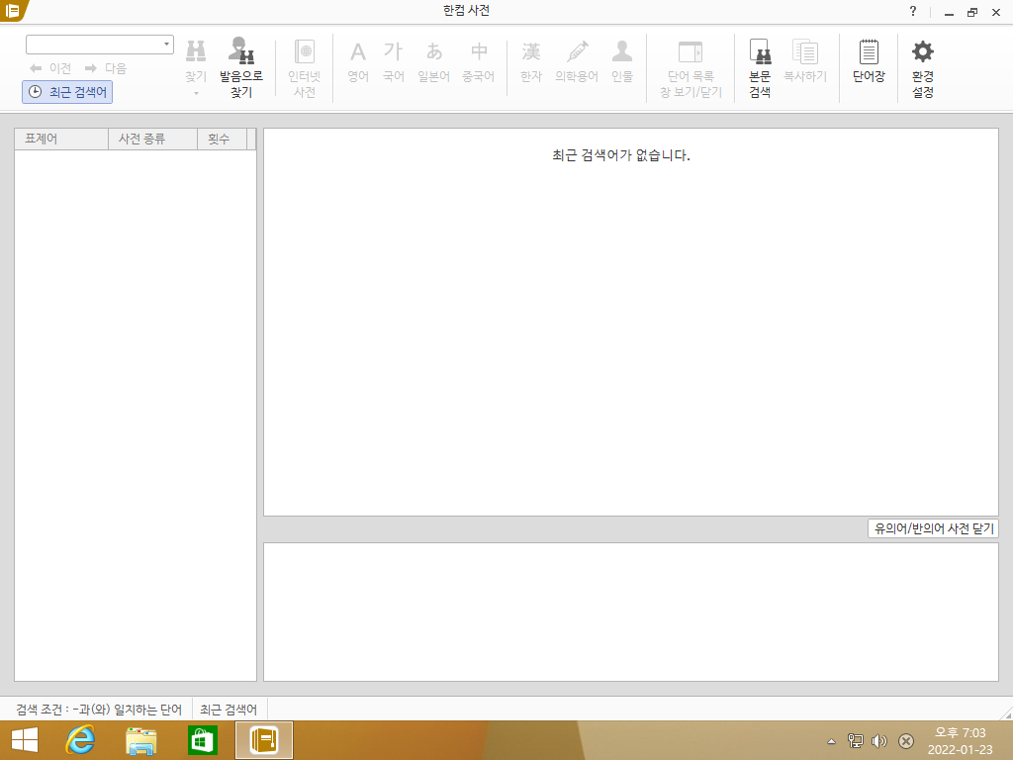Open the 인터넷 사전 internet dictionary
This screenshot has height=760, width=1013.
coord(305,68)
